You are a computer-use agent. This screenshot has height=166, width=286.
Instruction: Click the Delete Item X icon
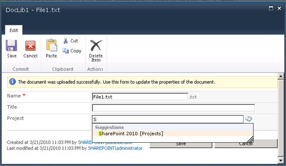(96, 45)
